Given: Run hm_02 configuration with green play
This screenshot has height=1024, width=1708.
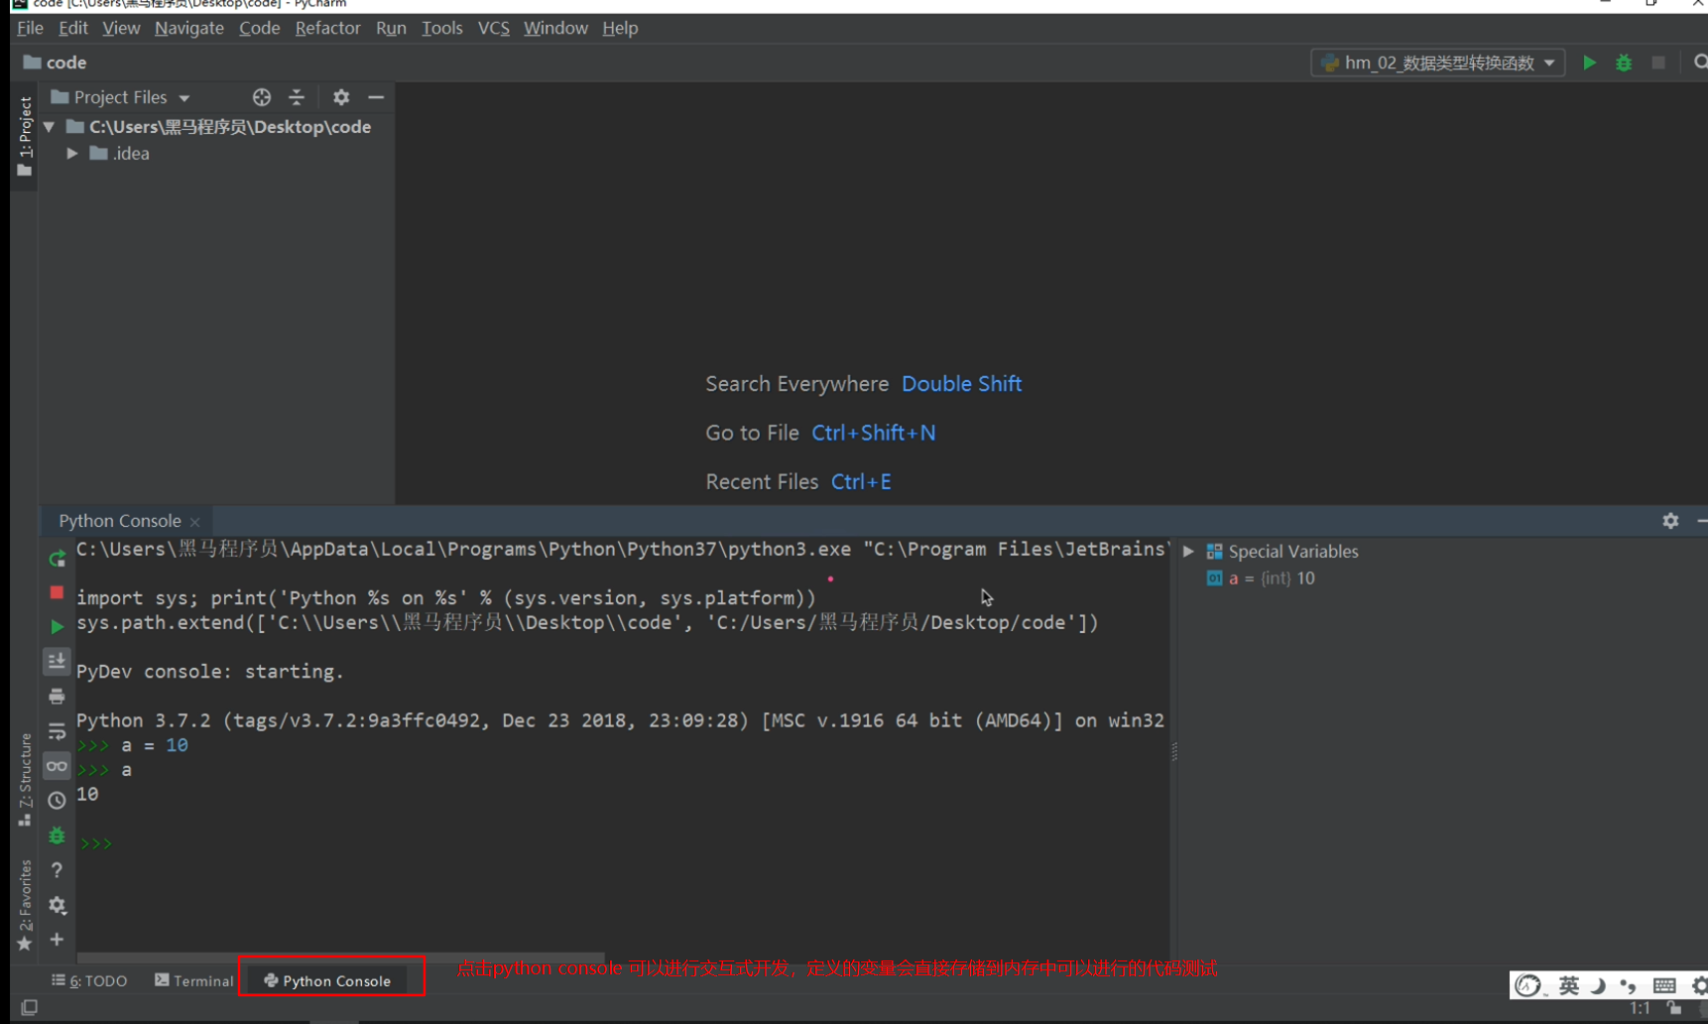Looking at the screenshot, I should click(x=1589, y=63).
